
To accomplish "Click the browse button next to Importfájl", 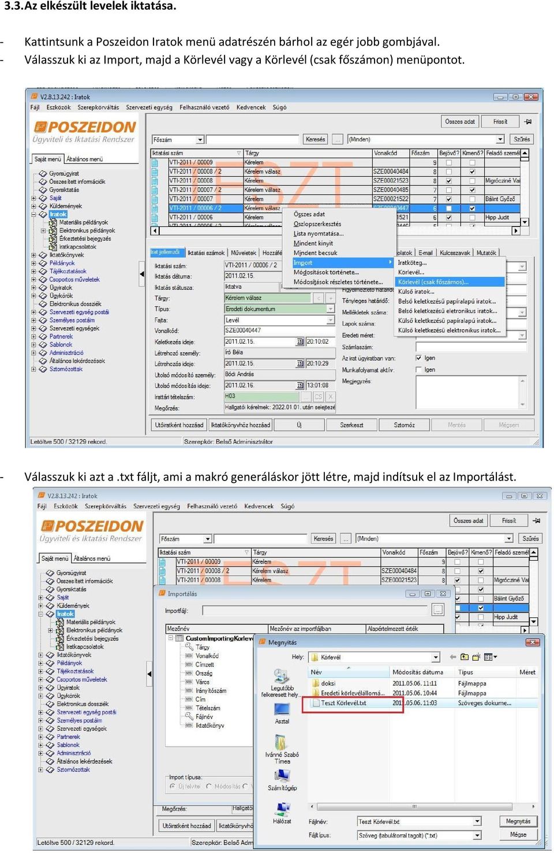I will (x=438, y=610).
